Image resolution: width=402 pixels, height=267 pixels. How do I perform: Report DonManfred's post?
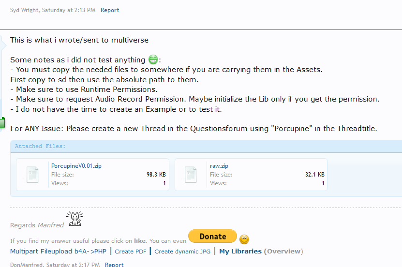point(114,265)
